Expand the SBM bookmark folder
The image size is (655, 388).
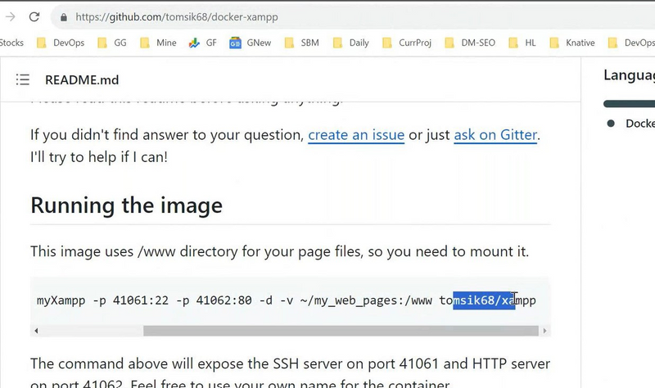click(x=301, y=43)
